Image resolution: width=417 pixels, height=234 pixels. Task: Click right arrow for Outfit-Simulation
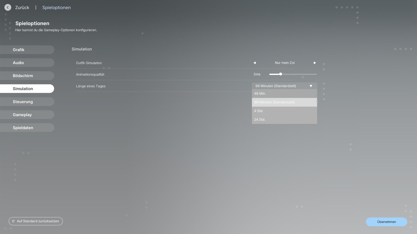(x=315, y=63)
